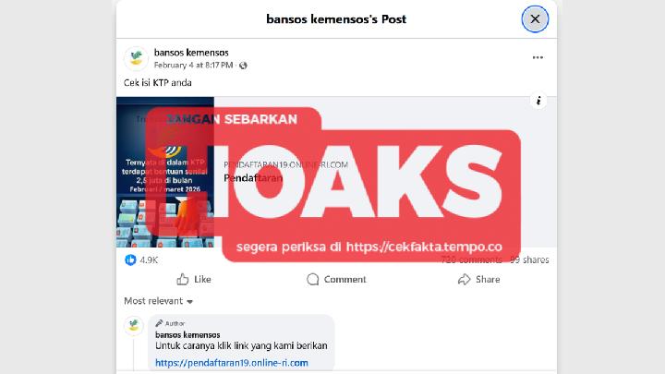The width and height of the screenshot is (665, 374).
Task: Open the KTP bantuan preview thumbnail
Action: pos(165,172)
